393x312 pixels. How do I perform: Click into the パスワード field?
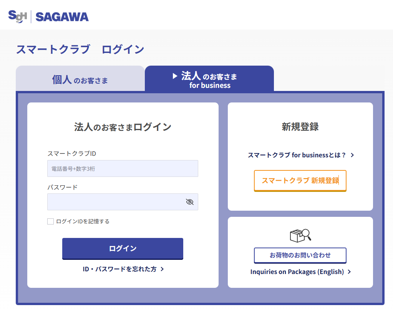click(115, 202)
